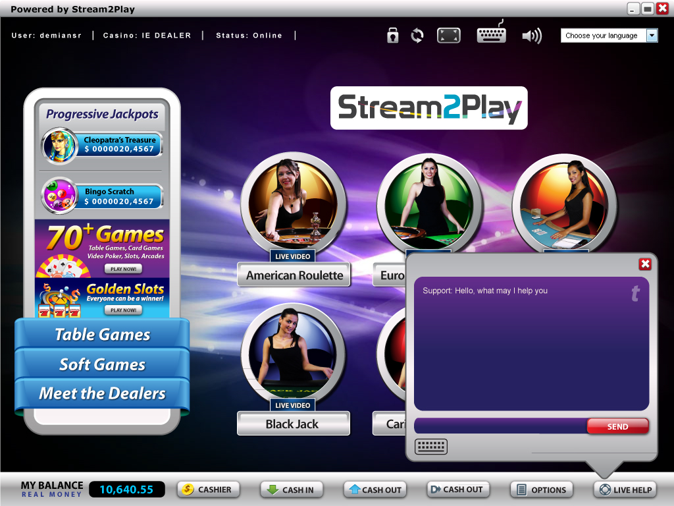674x506 pixels.
Task: Close the Stream2Play window
Action: [662, 9]
